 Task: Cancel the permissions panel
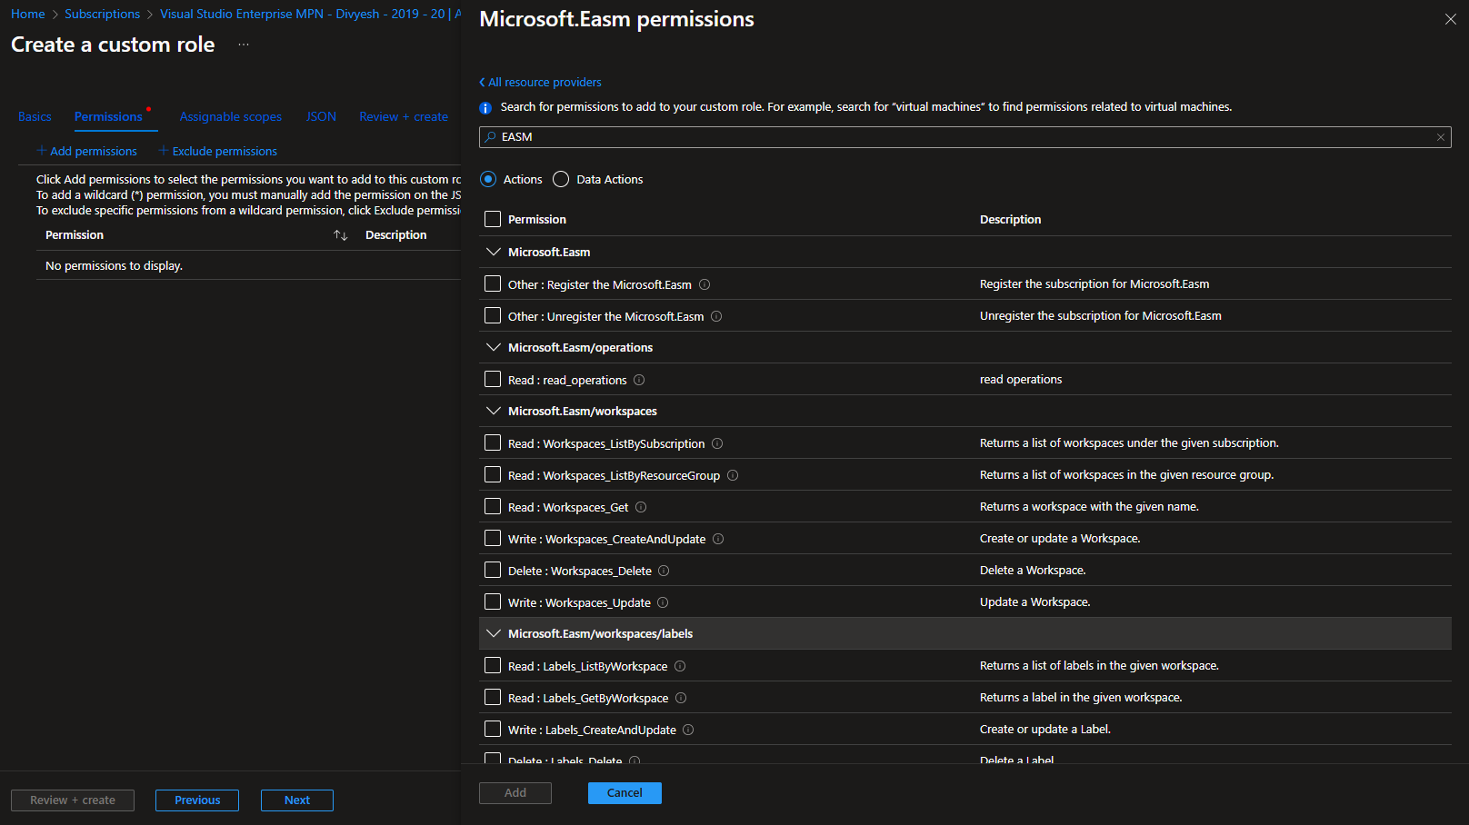coord(625,793)
